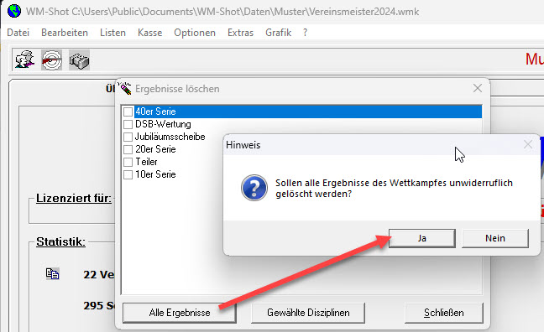
Task: Tick the 40er Serie checkbox
Action: [x=128, y=112]
